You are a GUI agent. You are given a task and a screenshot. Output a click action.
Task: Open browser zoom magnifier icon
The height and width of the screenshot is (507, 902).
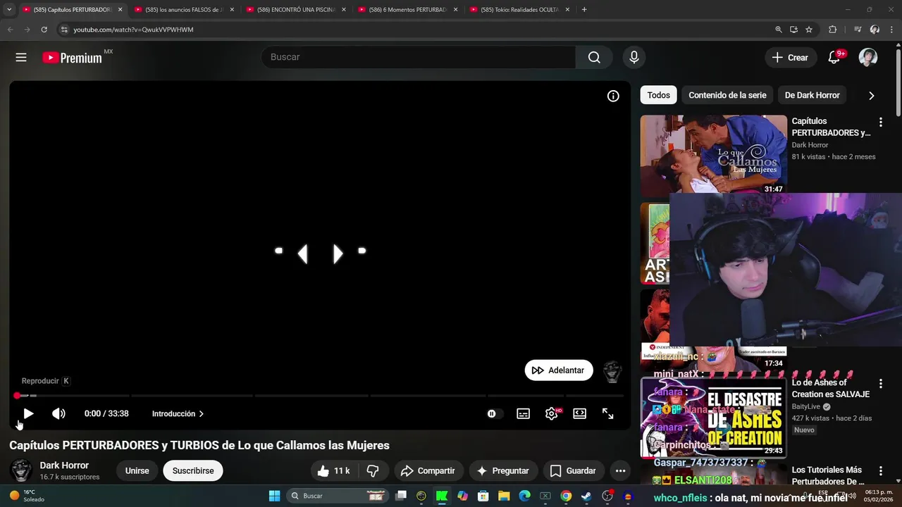[779, 30]
